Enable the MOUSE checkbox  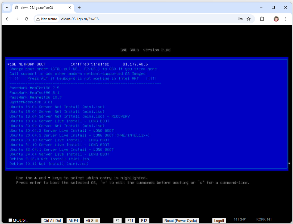[10, 220]
